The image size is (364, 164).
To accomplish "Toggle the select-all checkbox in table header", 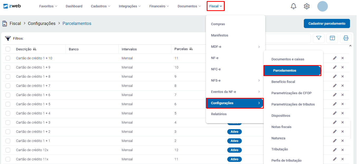I will (8, 49).
